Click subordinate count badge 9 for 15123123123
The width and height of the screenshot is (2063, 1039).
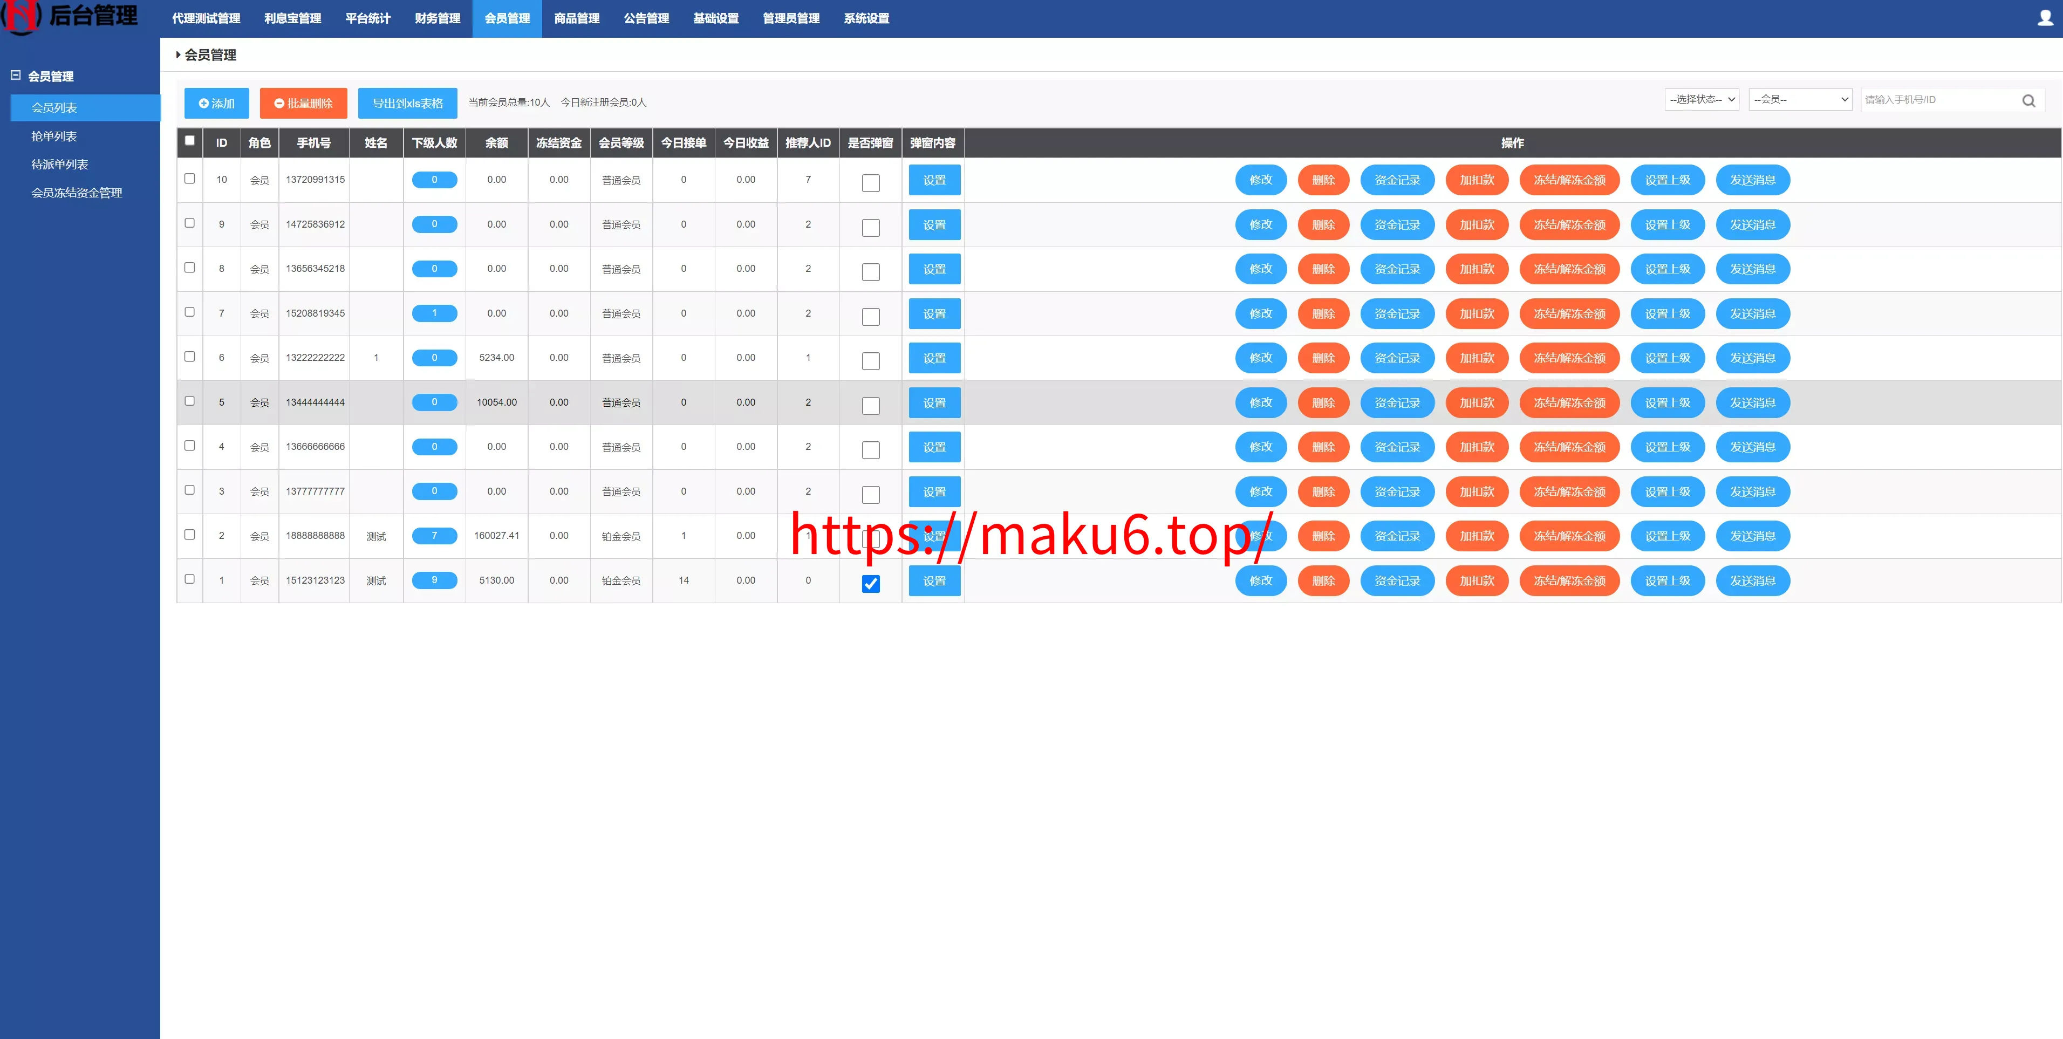pyautogui.click(x=434, y=580)
